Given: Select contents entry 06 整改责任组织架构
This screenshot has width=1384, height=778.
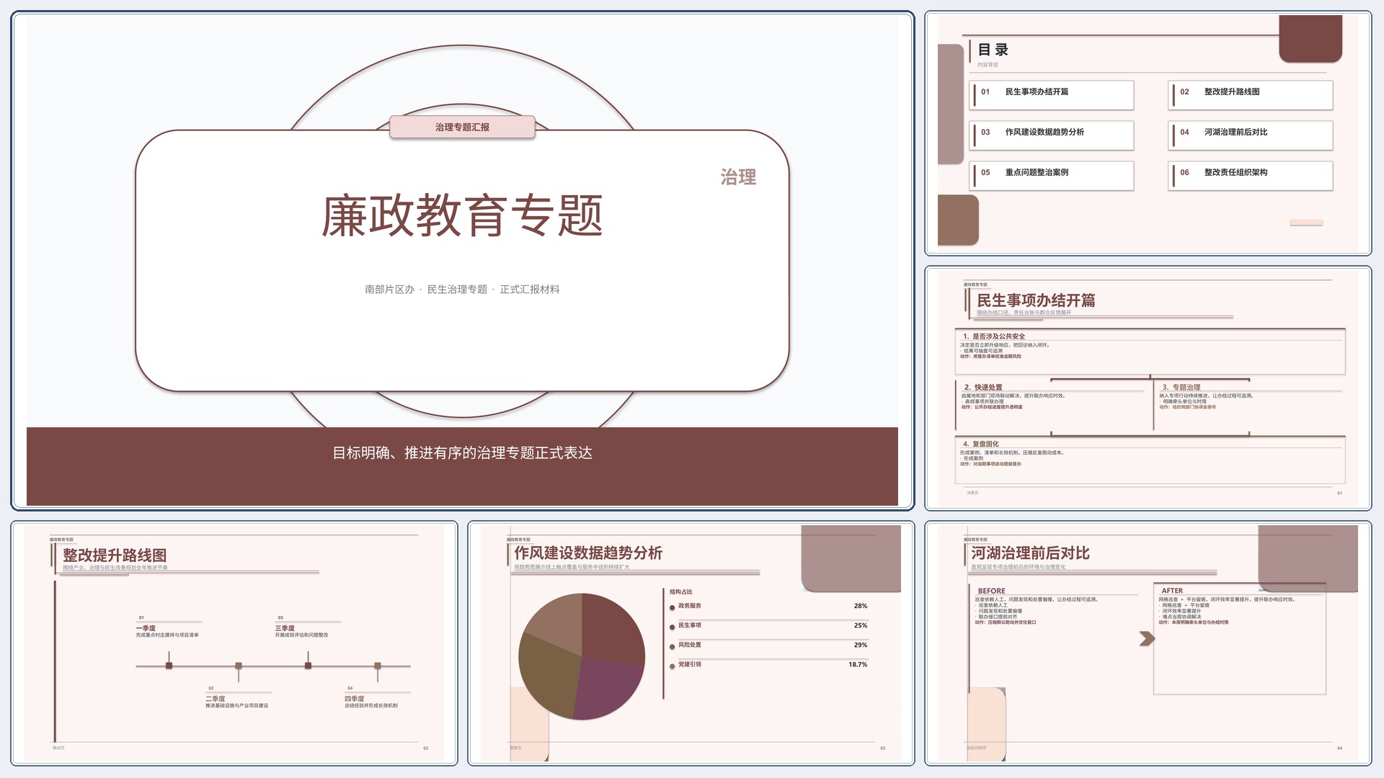Looking at the screenshot, I should 1251,175.
